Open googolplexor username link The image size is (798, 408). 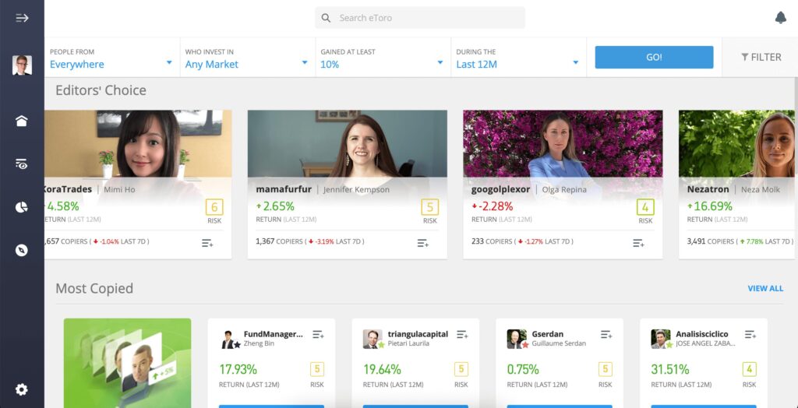coord(501,190)
